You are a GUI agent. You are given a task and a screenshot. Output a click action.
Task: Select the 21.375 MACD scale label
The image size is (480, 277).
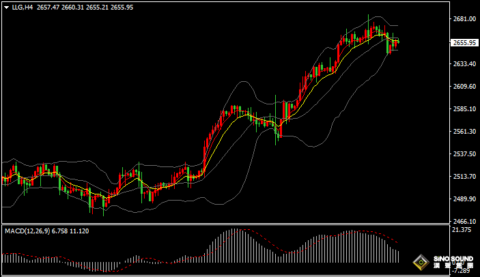[x=462, y=230]
